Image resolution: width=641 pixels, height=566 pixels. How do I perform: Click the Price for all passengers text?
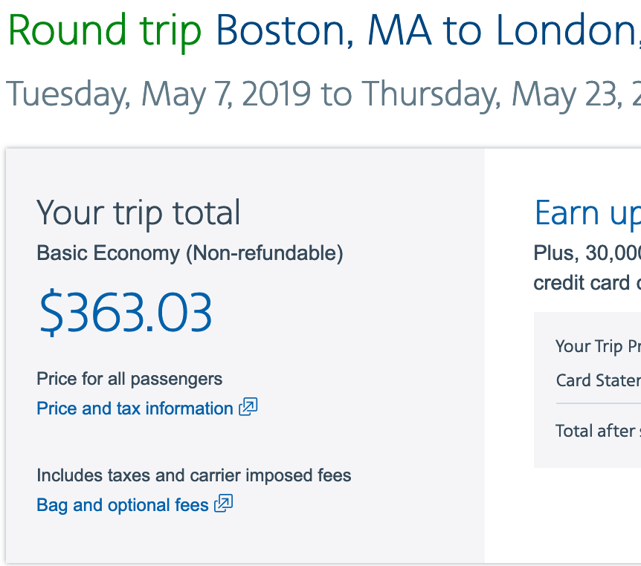[129, 379]
